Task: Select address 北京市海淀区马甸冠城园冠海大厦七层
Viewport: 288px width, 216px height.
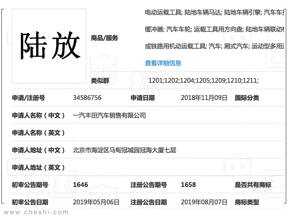Action: coord(125,150)
